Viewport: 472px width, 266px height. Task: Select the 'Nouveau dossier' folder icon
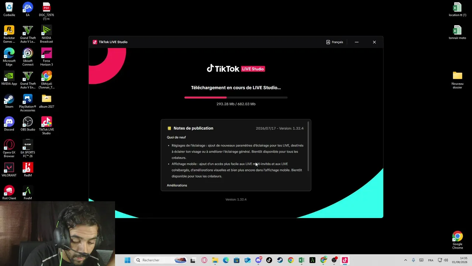pyautogui.click(x=457, y=80)
